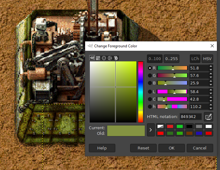Confirm color with the OK button
Image resolution: width=220 pixels, height=170 pixels.
pyautogui.click(x=172, y=148)
